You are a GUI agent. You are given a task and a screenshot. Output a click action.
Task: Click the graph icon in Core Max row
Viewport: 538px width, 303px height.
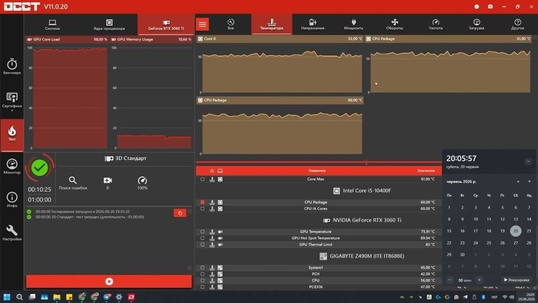(212, 179)
